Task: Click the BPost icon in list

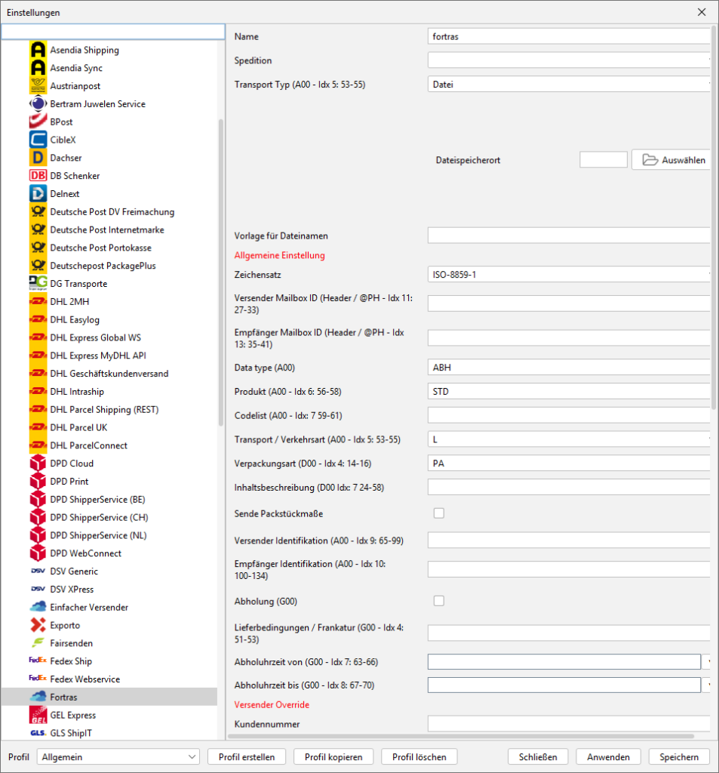Action: (x=38, y=122)
